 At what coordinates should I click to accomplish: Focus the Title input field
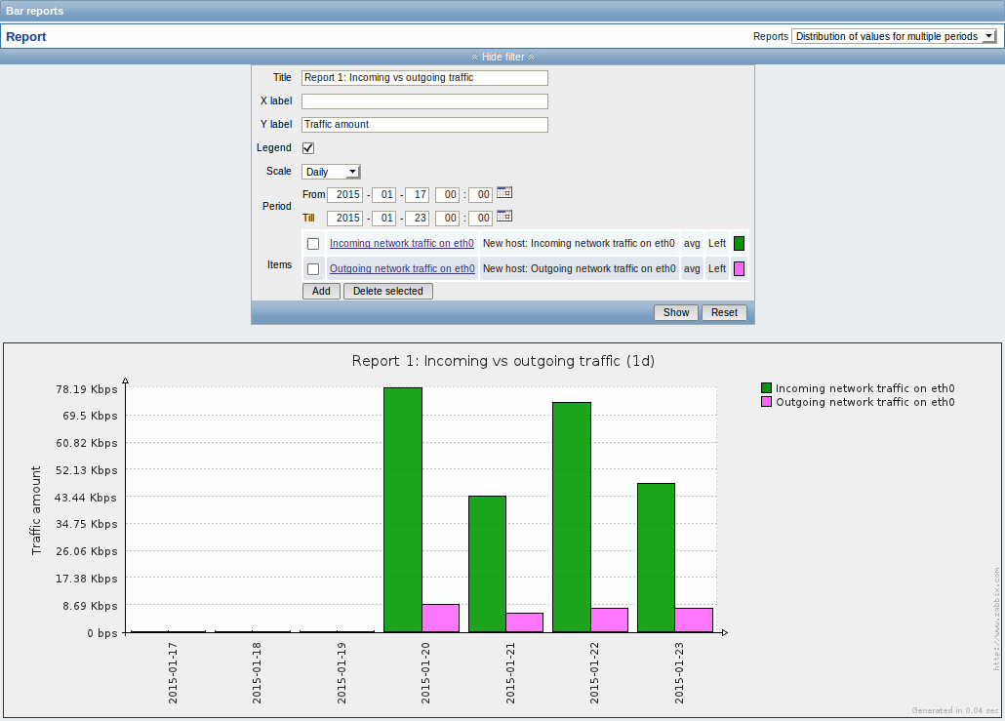click(425, 77)
